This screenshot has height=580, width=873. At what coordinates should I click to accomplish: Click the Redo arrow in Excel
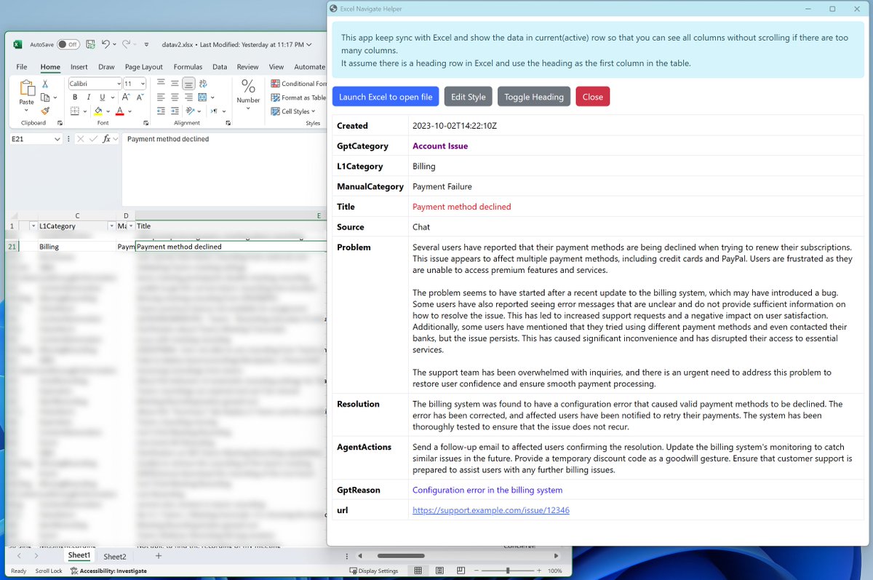pyautogui.click(x=126, y=44)
